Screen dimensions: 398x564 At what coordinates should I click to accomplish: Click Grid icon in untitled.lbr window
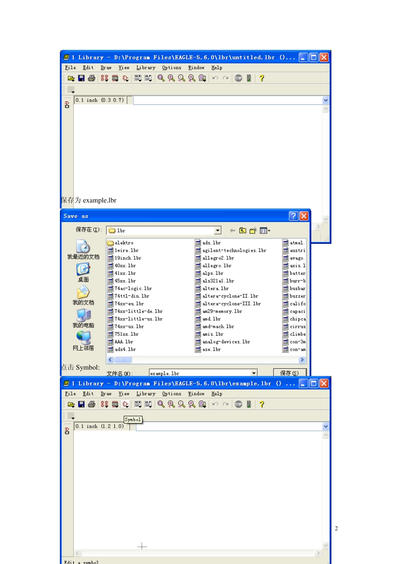click(71, 89)
